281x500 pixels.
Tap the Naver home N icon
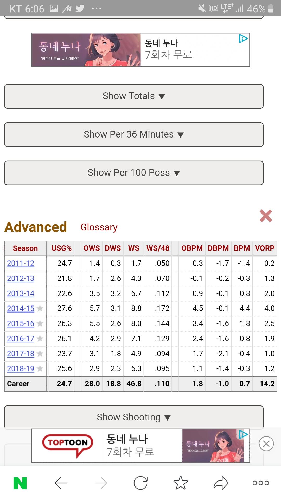tap(20, 483)
